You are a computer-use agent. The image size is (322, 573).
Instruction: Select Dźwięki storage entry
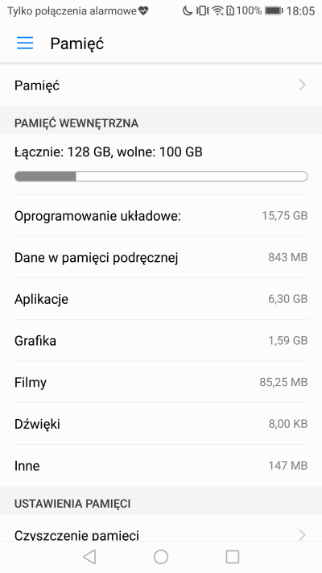click(161, 424)
